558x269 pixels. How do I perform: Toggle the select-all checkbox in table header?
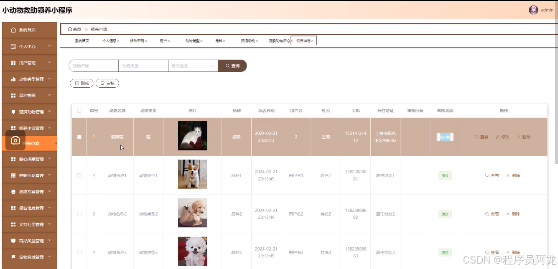click(79, 111)
